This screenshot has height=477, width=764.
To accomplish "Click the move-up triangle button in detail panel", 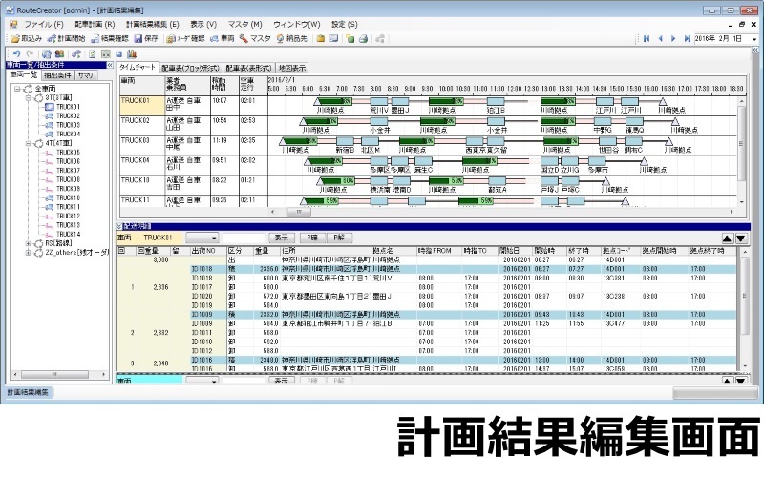I will 728,238.
